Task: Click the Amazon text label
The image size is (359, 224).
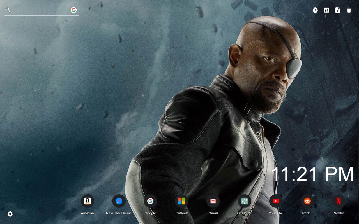Action: (x=88, y=213)
